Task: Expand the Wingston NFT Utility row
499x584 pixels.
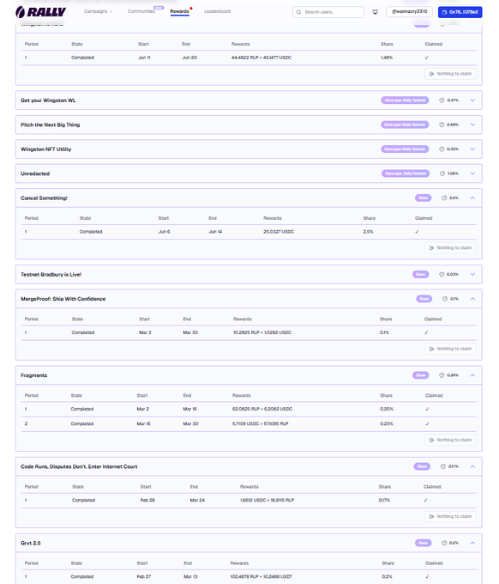Action: (x=472, y=149)
